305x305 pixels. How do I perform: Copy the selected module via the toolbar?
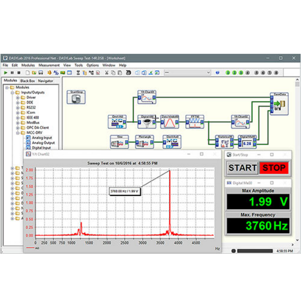(x=113, y=73)
